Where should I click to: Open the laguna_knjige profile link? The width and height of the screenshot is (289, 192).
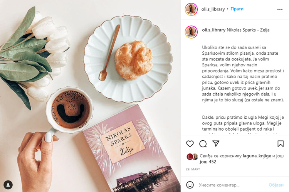click(257, 156)
